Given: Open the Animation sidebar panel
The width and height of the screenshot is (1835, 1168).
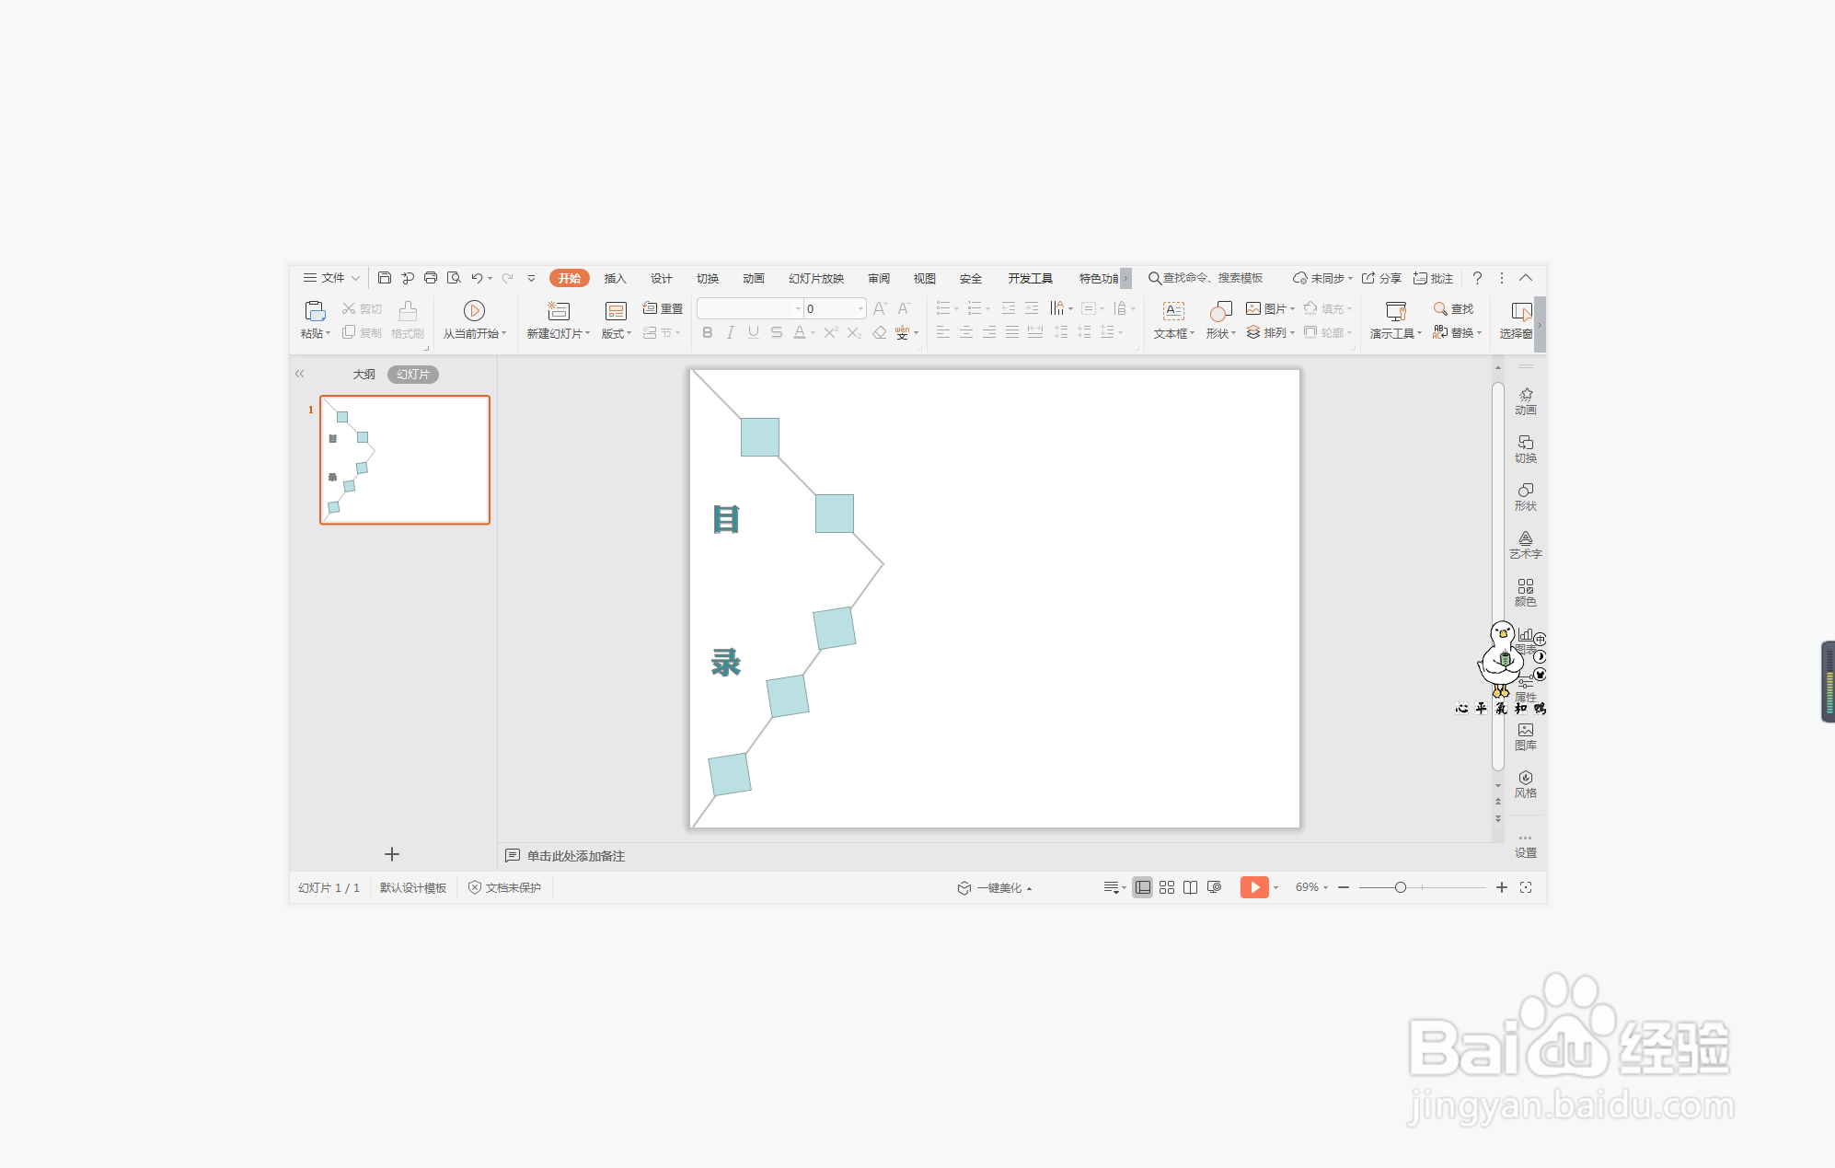Looking at the screenshot, I should tap(1525, 400).
